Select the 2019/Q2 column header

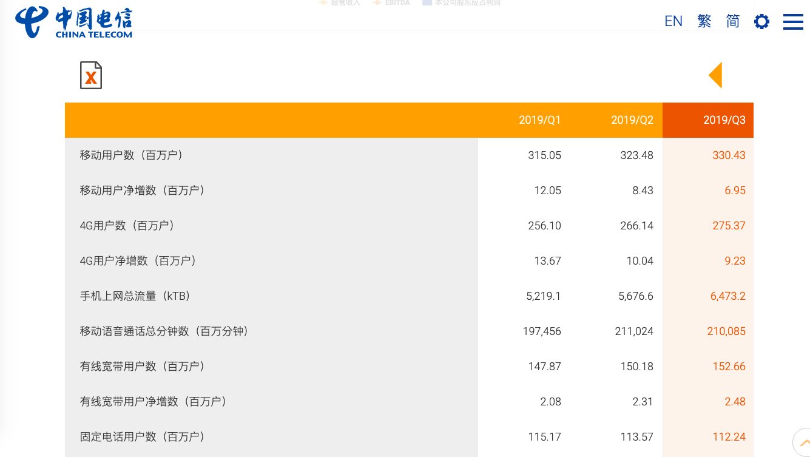pyautogui.click(x=632, y=120)
